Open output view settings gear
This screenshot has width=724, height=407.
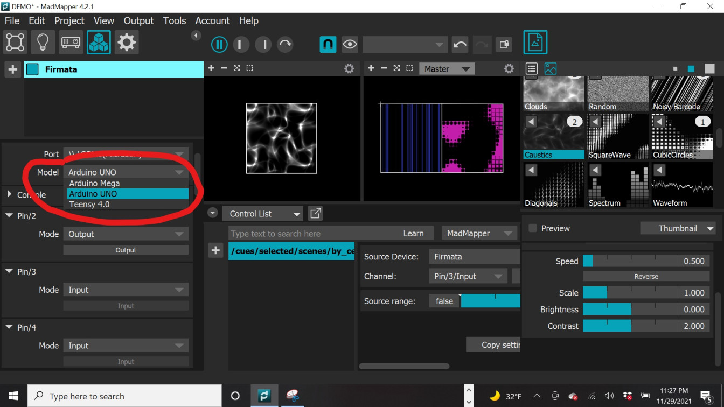click(x=509, y=69)
